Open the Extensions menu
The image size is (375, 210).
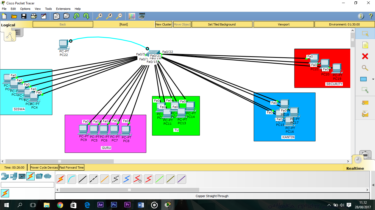tap(63, 9)
